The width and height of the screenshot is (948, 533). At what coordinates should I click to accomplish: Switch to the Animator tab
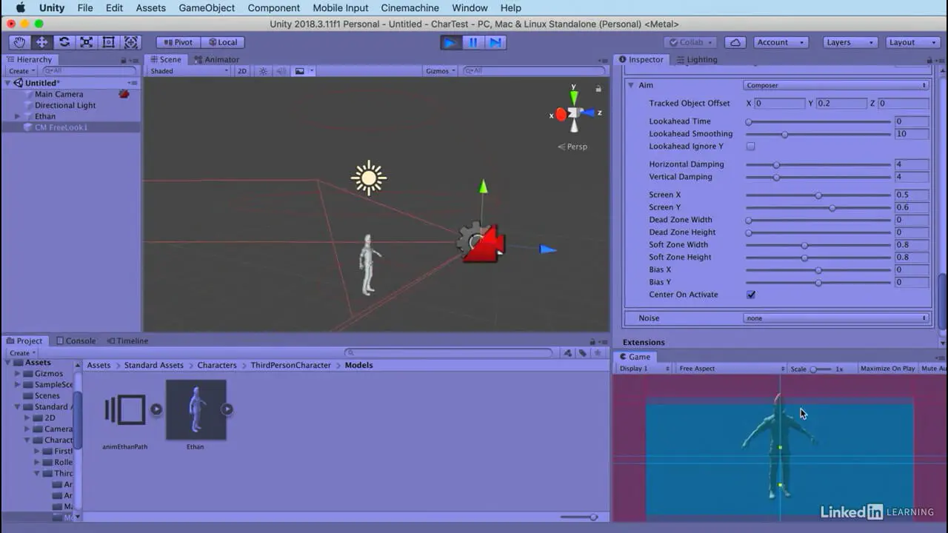click(x=217, y=60)
